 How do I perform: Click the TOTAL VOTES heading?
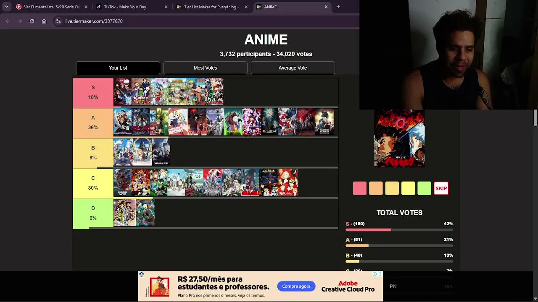coord(399,213)
